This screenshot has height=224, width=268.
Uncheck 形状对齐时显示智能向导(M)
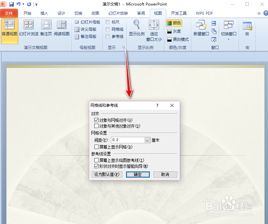(96, 166)
